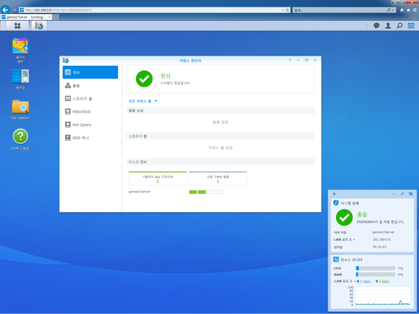Click the network usage graph
The width and height of the screenshot is (419, 314).
coord(382,296)
